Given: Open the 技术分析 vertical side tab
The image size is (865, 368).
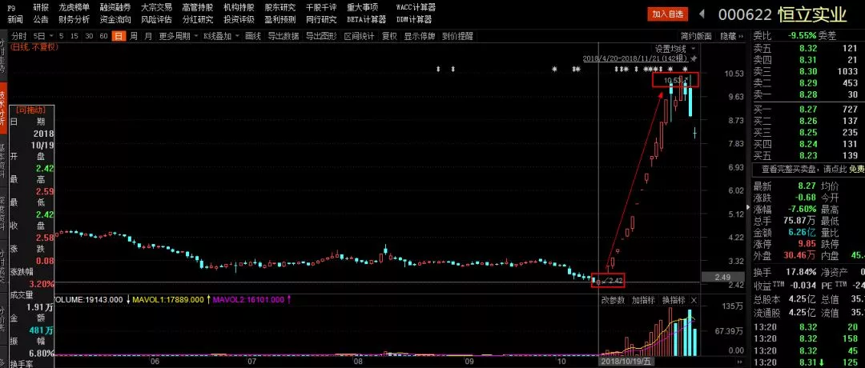Looking at the screenshot, I should pyautogui.click(x=4, y=108).
